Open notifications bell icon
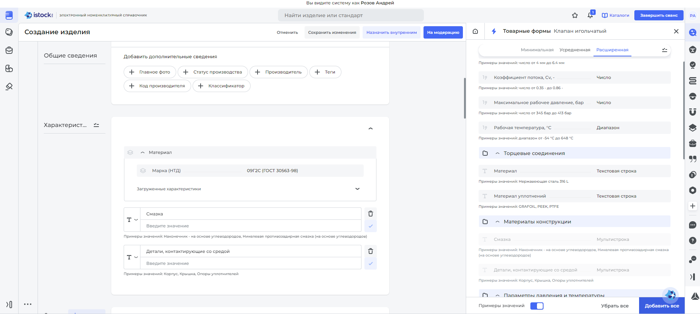Screen dimensions: 700x314 [590, 15]
